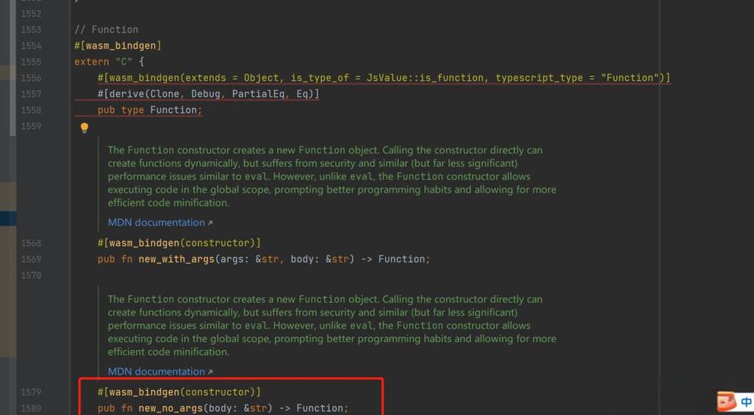Click 'Function' in 'pub type Function;'

click(173, 110)
